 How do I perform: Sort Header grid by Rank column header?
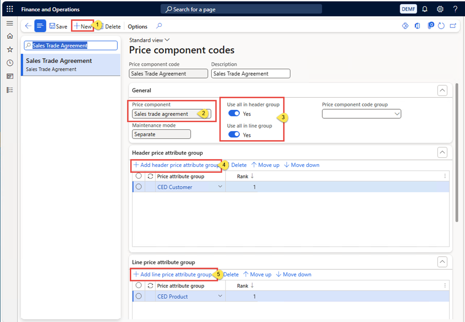[245, 177]
